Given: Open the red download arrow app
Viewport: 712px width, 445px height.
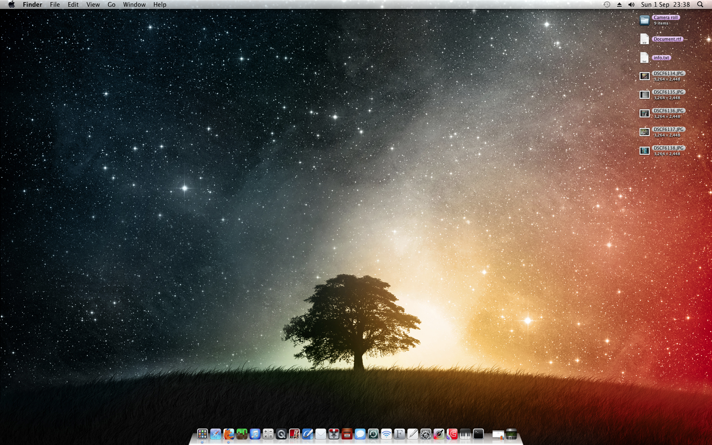Looking at the screenshot, I should pos(334,434).
